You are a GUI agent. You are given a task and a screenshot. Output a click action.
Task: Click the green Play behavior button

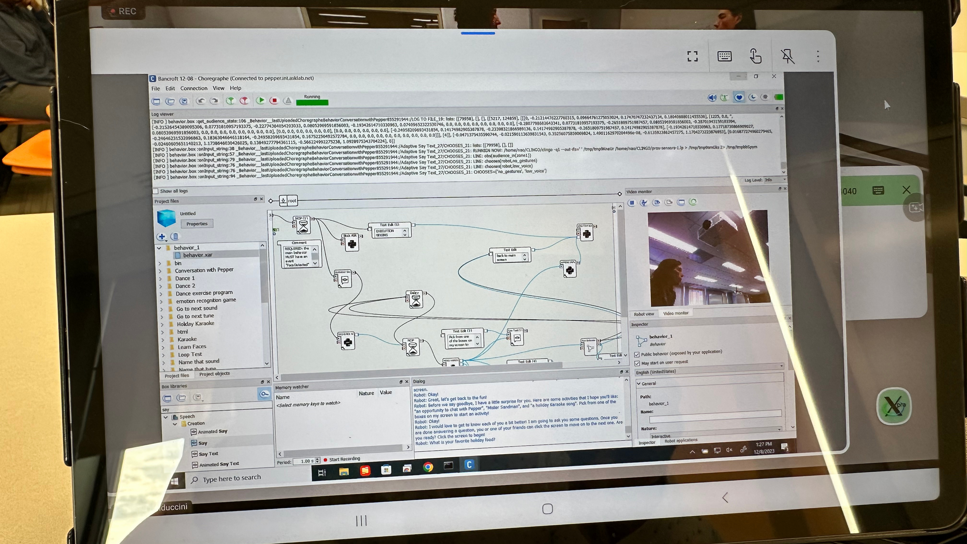point(260,100)
